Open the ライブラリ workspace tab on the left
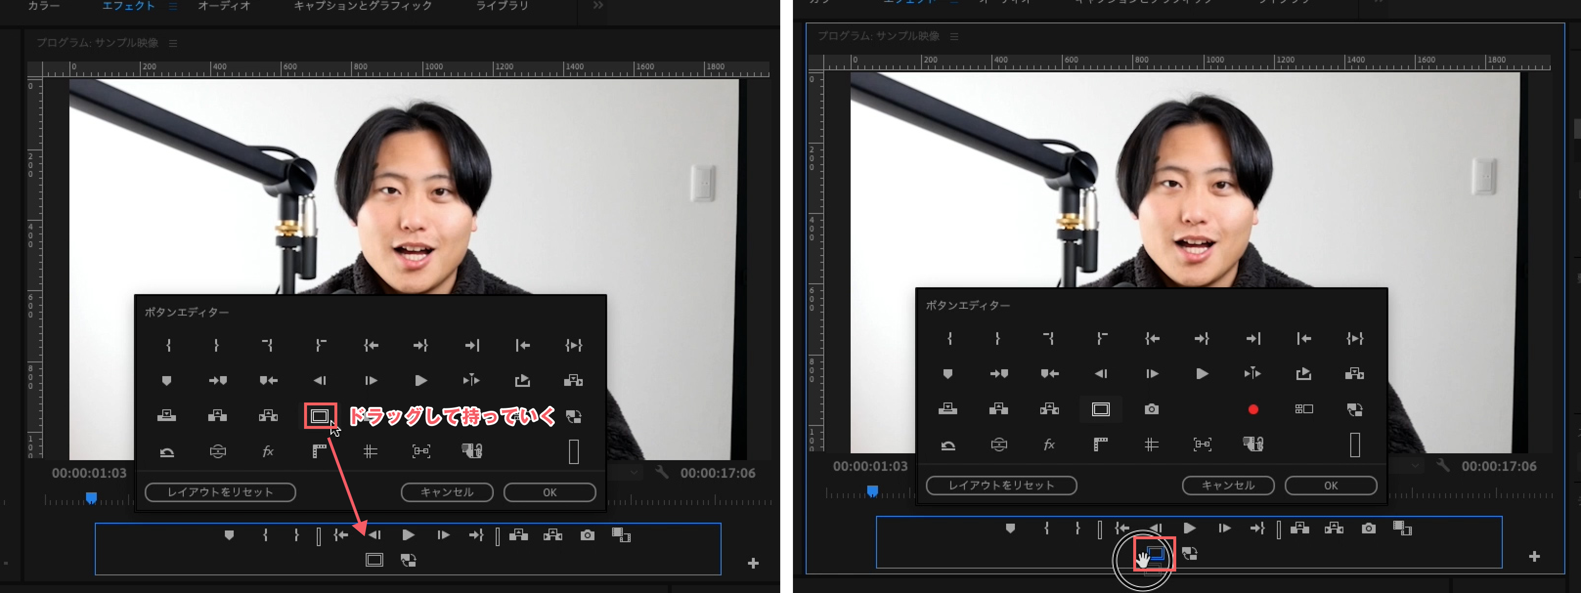Image resolution: width=1581 pixels, height=593 pixels. (502, 5)
